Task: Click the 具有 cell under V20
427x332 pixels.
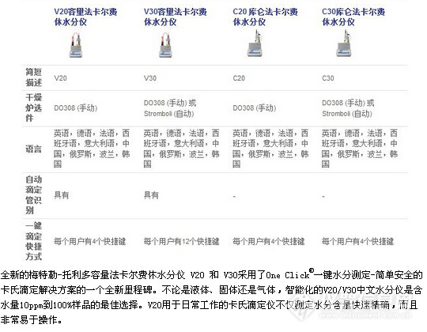Action: coord(61,195)
